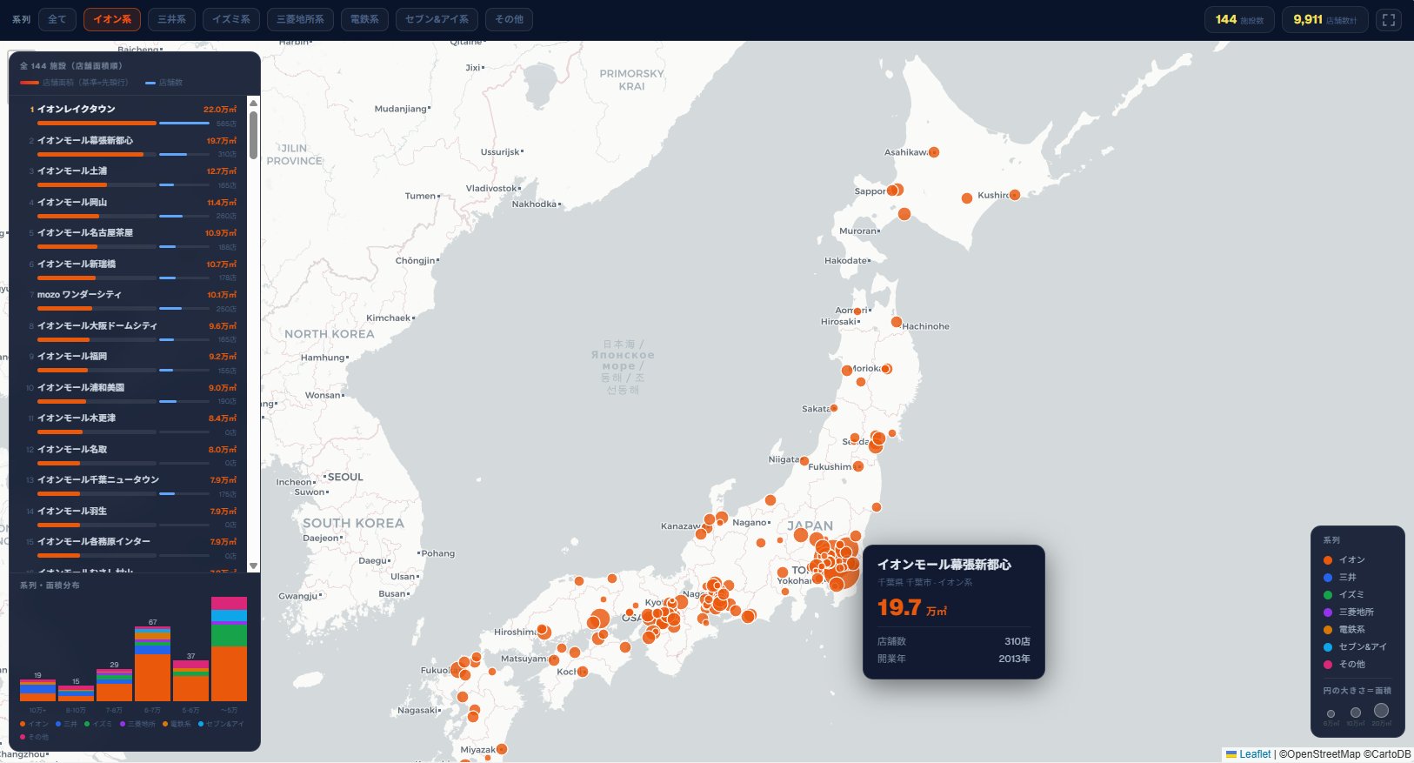Click the orange イオン swatch in the map legend

pos(1328,560)
